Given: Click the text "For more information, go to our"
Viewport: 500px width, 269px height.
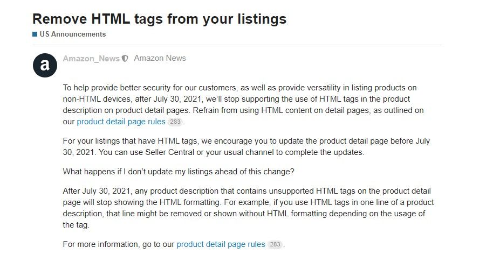Looking at the screenshot, I should (x=119, y=244).
